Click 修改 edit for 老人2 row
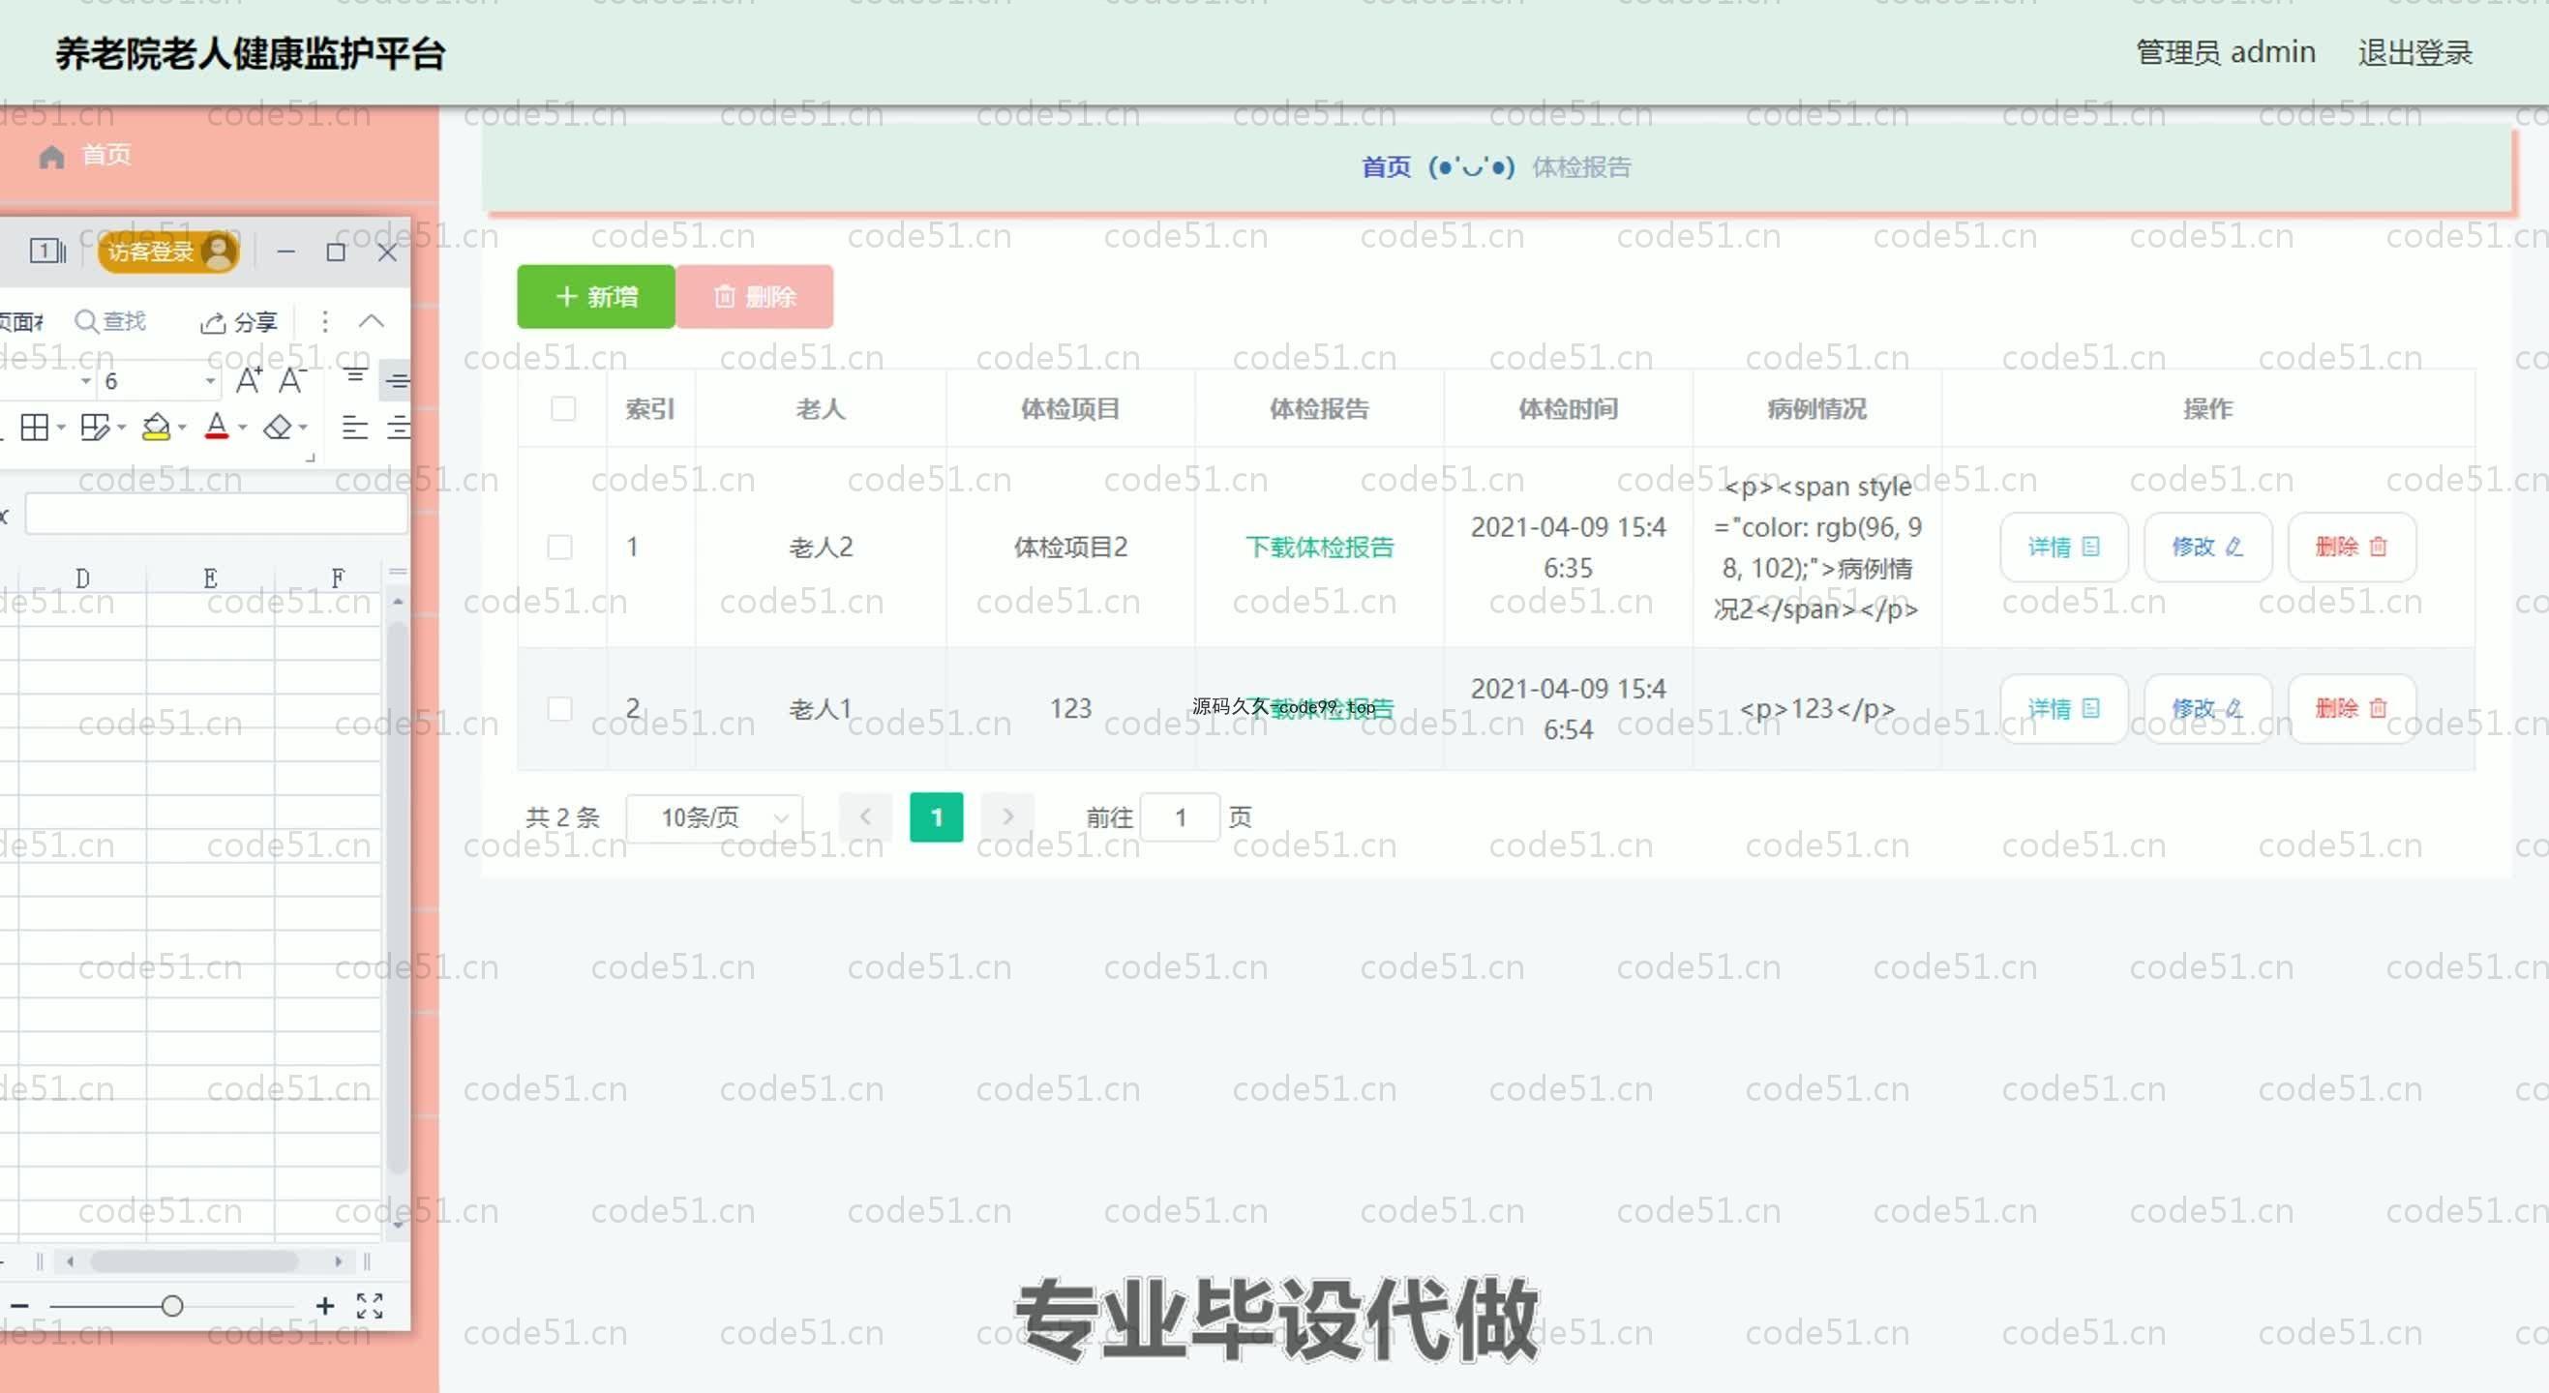 (x=2207, y=548)
